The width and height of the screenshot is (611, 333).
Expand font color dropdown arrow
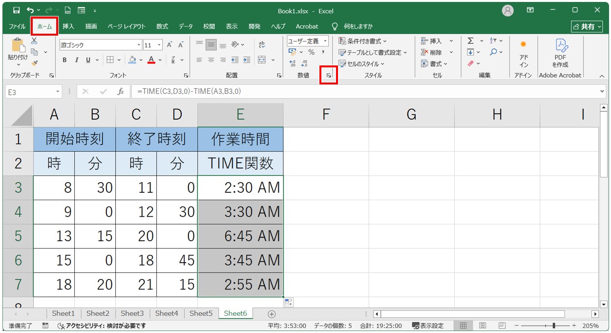coord(160,60)
